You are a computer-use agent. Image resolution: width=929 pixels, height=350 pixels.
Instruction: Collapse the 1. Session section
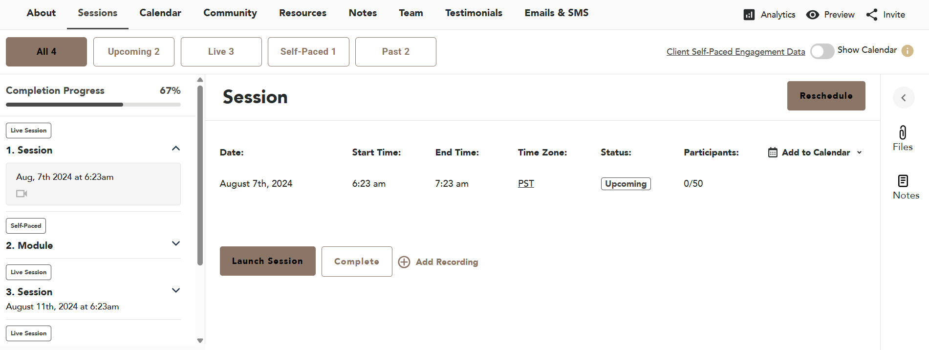coord(176,149)
